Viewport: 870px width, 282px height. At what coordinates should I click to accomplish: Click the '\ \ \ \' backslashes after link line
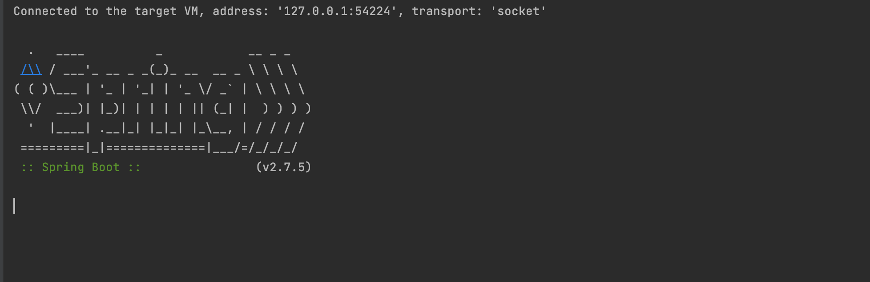[273, 70]
